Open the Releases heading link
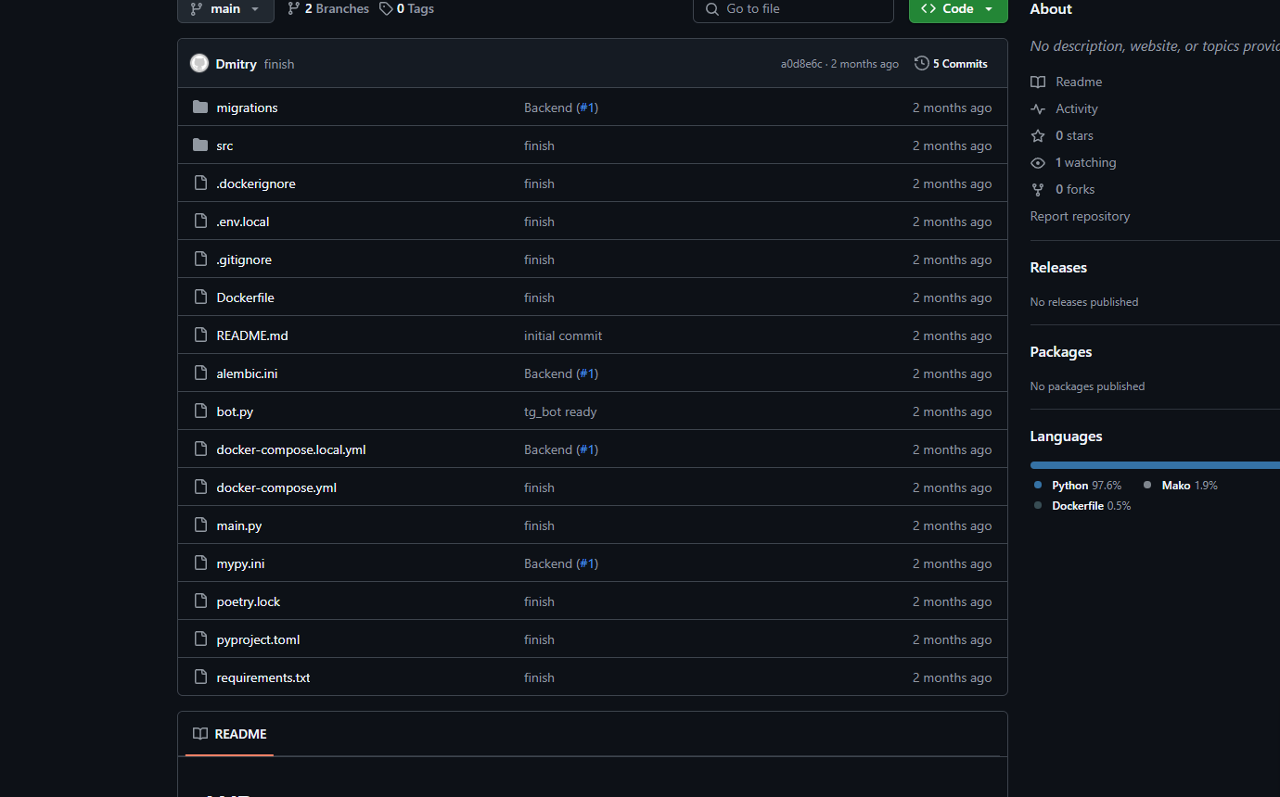1280x797 pixels. click(1058, 267)
